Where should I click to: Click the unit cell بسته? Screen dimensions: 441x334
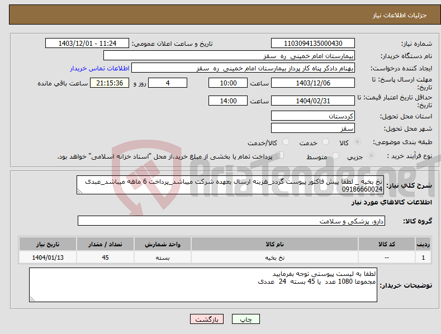163,257
